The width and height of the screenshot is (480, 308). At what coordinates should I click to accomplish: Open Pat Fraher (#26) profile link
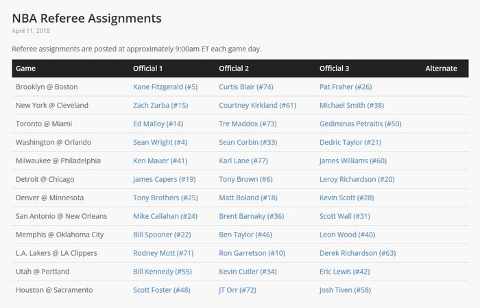tap(346, 87)
